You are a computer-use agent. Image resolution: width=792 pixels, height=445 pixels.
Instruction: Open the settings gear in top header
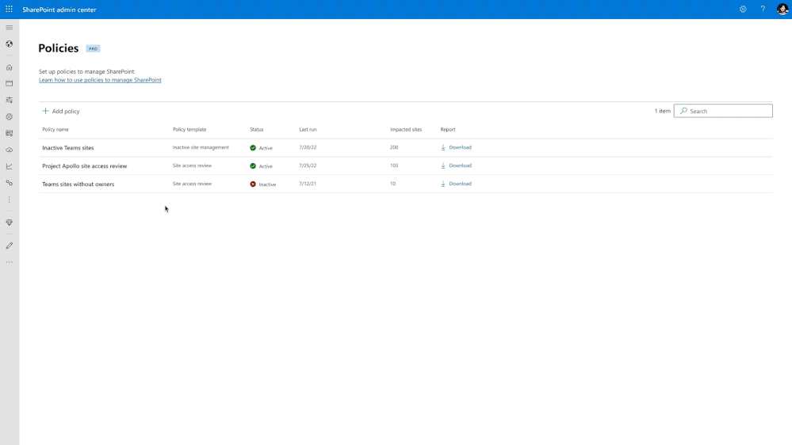(x=743, y=9)
